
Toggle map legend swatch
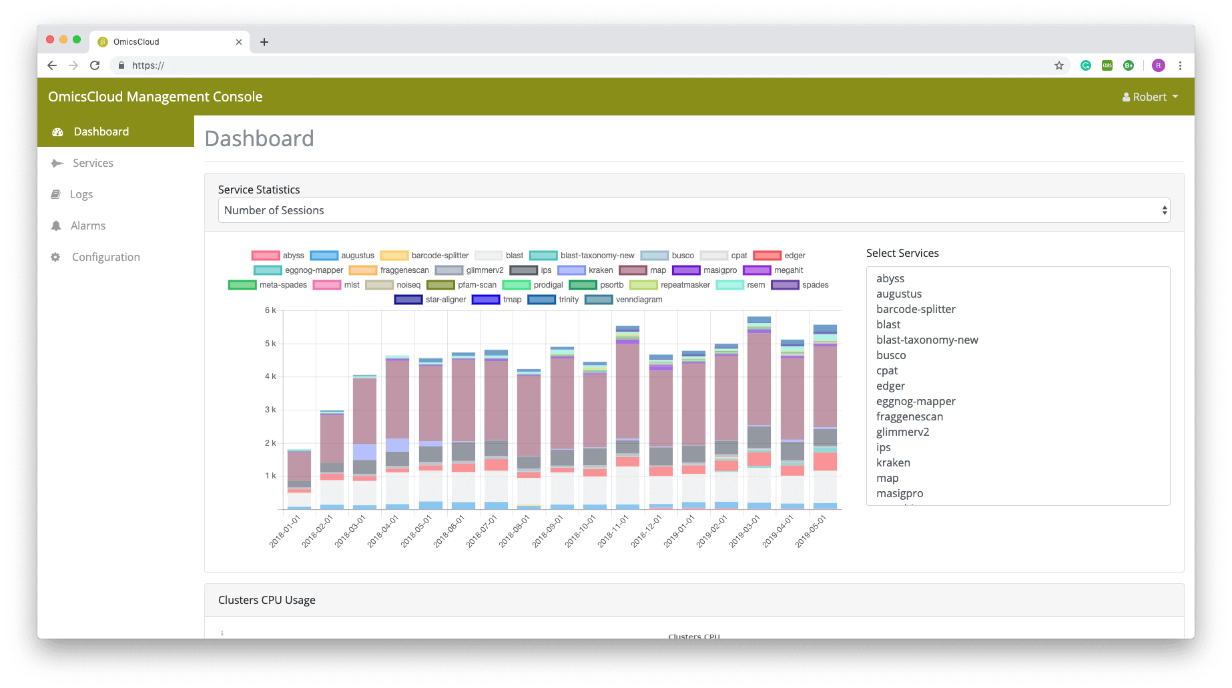tap(633, 270)
